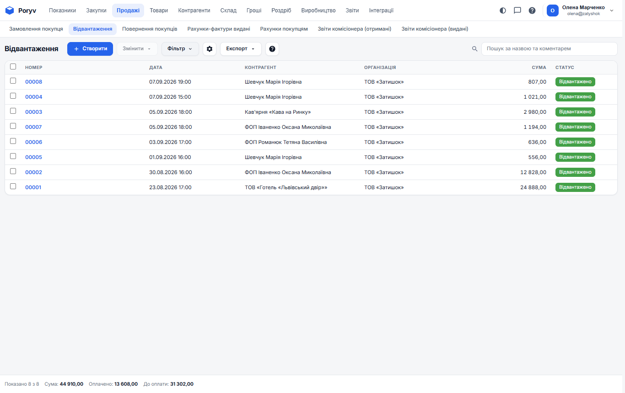Screen dimensions: 625x393
Task: Click the date 03.09.2026 17:00
Action: (170, 142)
